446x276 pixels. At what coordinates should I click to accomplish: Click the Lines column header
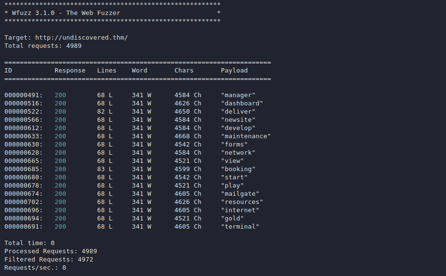click(x=107, y=71)
